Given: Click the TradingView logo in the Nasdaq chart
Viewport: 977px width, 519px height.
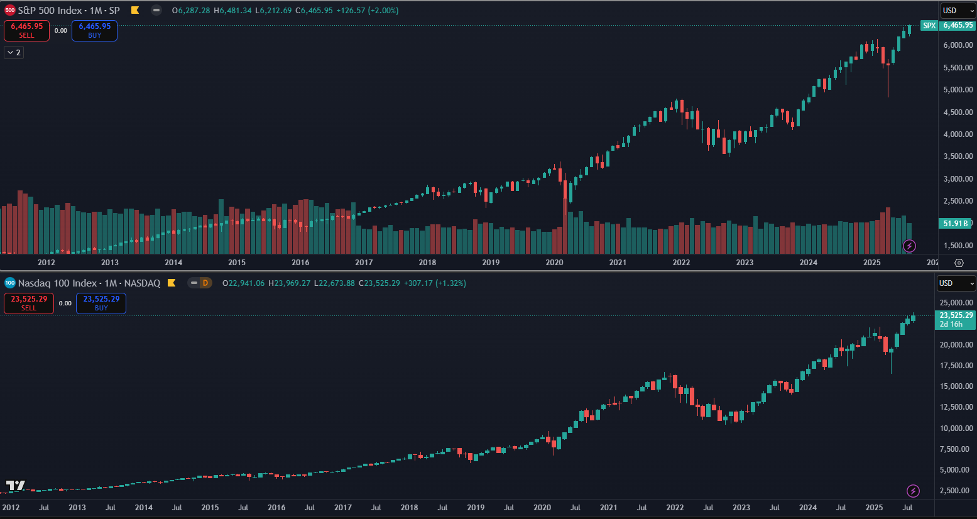Looking at the screenshot, I should tap(16, 486).
